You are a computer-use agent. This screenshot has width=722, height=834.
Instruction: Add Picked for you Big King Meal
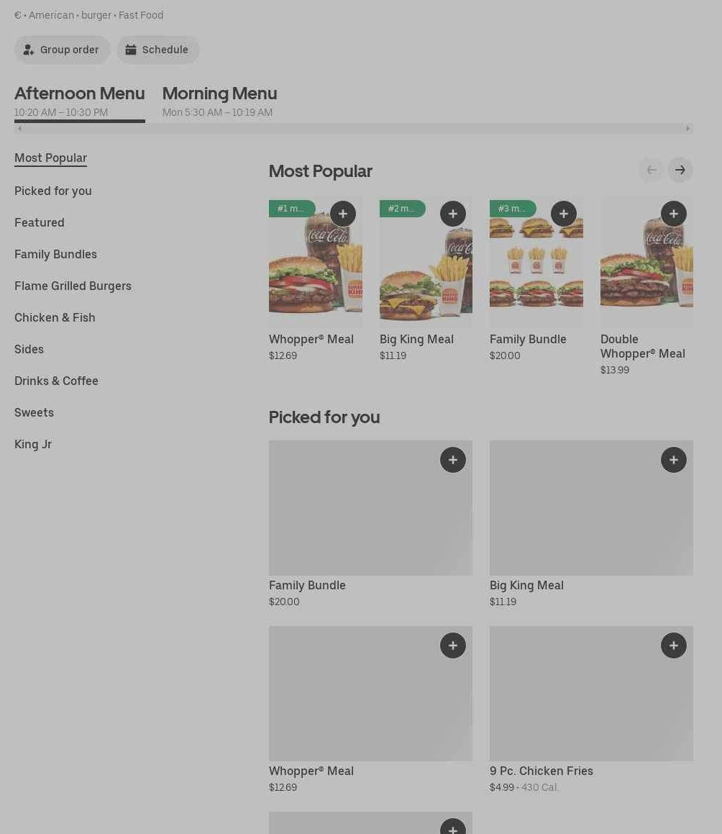pyautogui.click(x=674, y=460)
